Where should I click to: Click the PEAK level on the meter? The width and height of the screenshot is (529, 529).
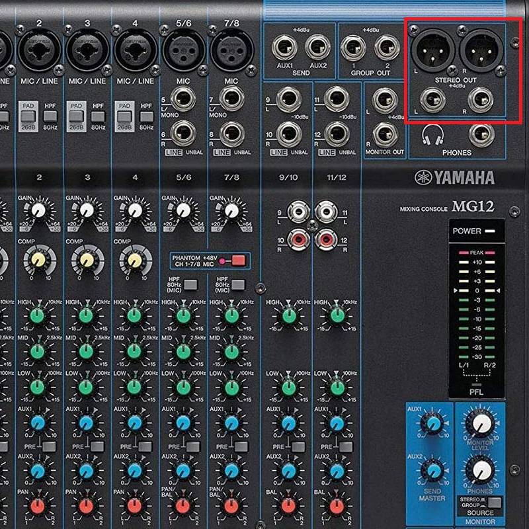pos(476,253)
